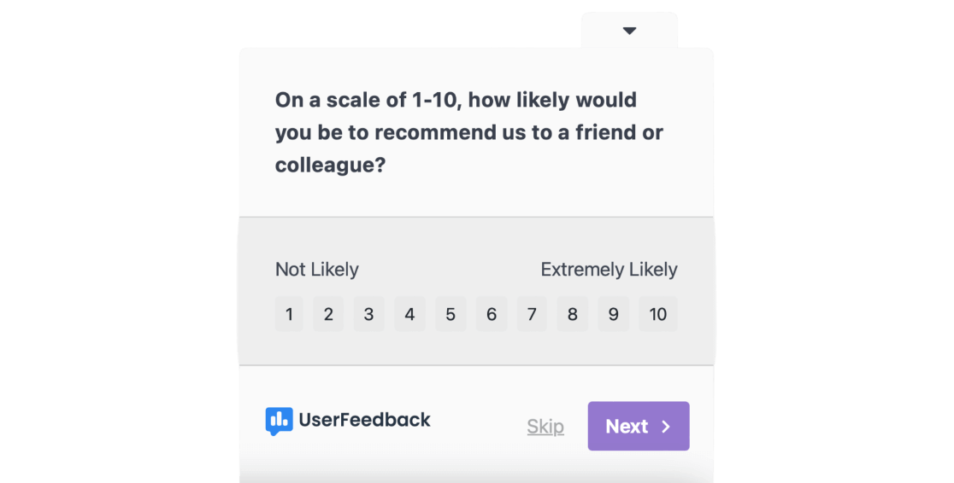Click the number 6 rating box

(492, 314)
